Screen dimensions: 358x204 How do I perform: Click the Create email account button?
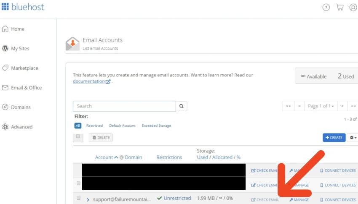[334, 138]
